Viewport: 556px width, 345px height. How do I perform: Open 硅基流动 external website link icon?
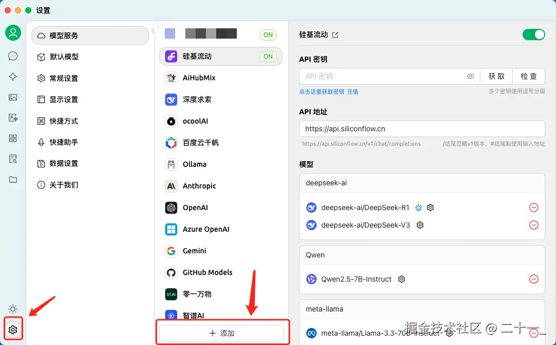335,34
